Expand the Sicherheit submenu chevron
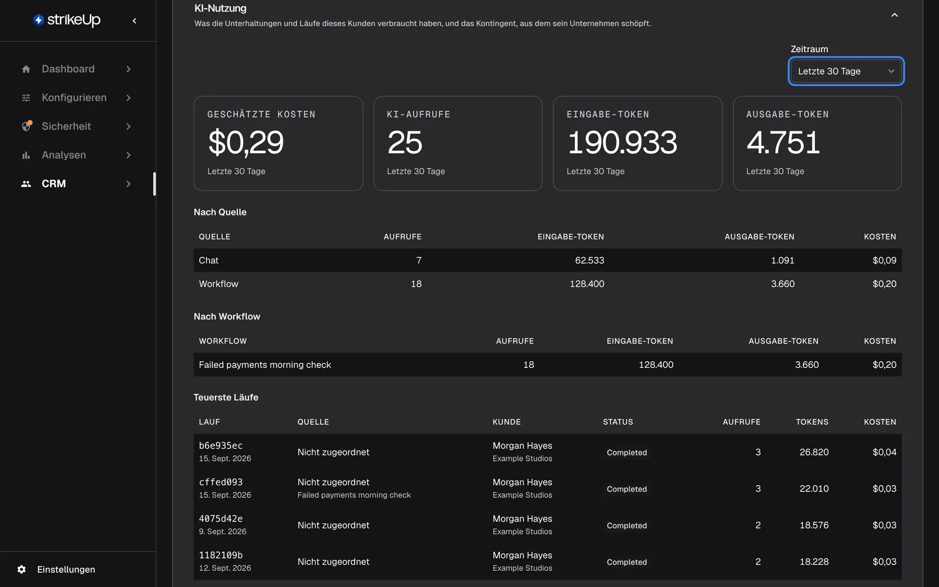The height and width of the screenshot is (587, 939). [x=128, y=126]
